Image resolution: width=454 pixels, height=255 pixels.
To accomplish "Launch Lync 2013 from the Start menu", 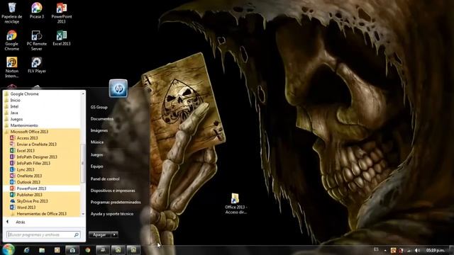I will tap(26, 169).
